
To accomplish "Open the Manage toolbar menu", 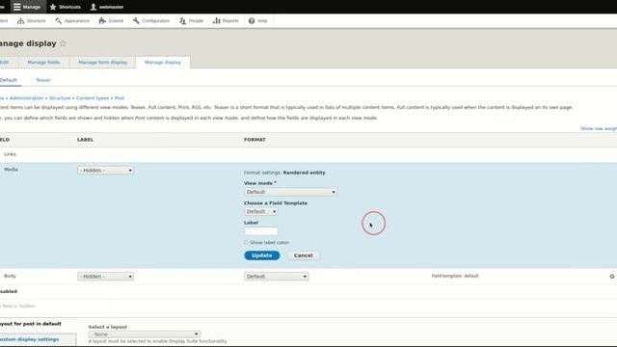I will [27, 7].
